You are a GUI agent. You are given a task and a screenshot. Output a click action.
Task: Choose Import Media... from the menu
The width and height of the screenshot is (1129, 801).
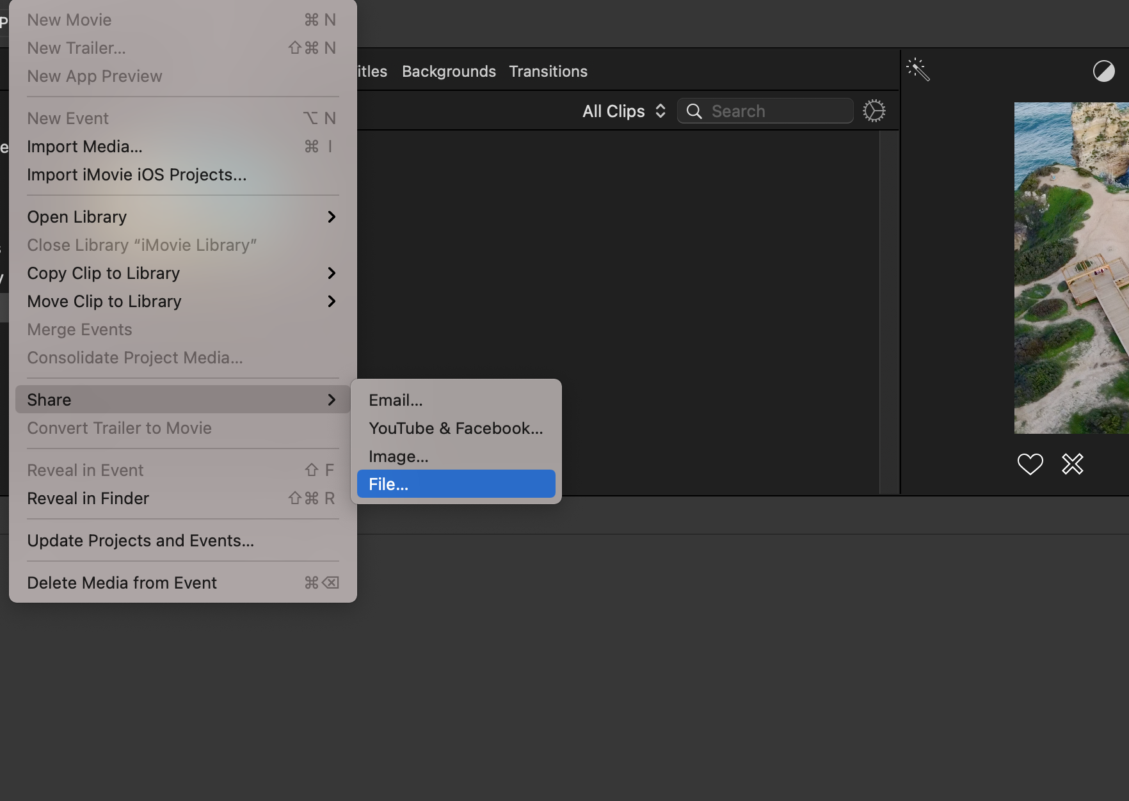point(85,147)
